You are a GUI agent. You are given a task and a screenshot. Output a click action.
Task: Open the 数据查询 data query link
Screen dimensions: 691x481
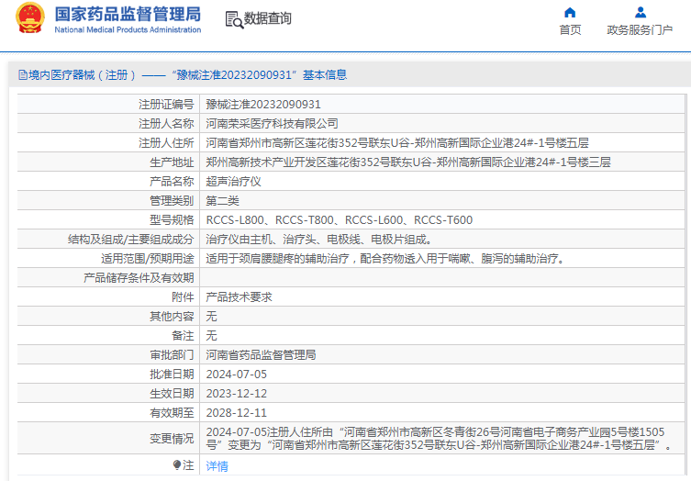coord(267,18)
